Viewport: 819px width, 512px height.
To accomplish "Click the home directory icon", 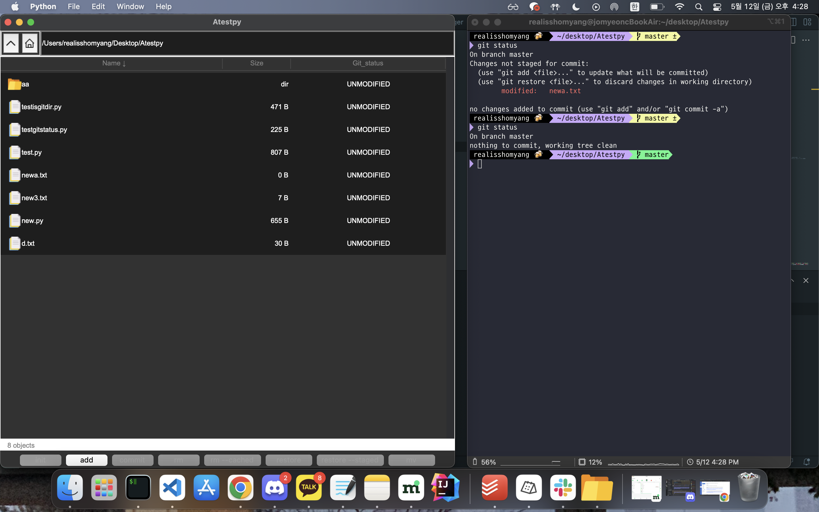I will point(30,43).
